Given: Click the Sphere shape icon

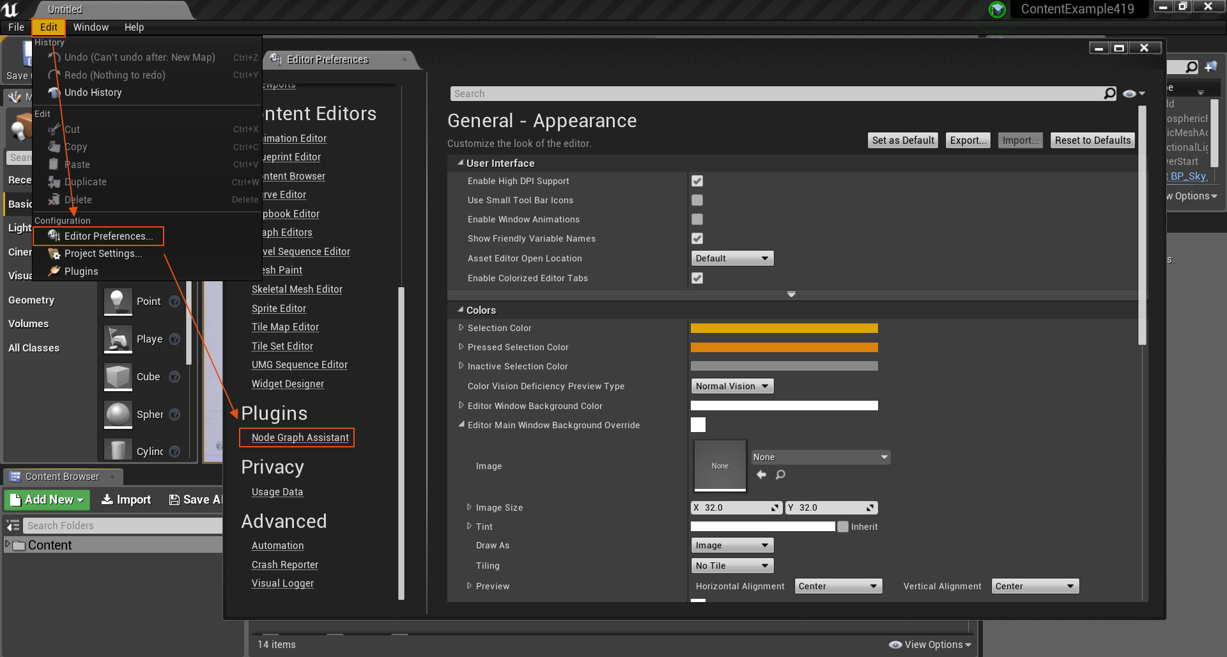Looking at the screenshot, I should 118,414.
